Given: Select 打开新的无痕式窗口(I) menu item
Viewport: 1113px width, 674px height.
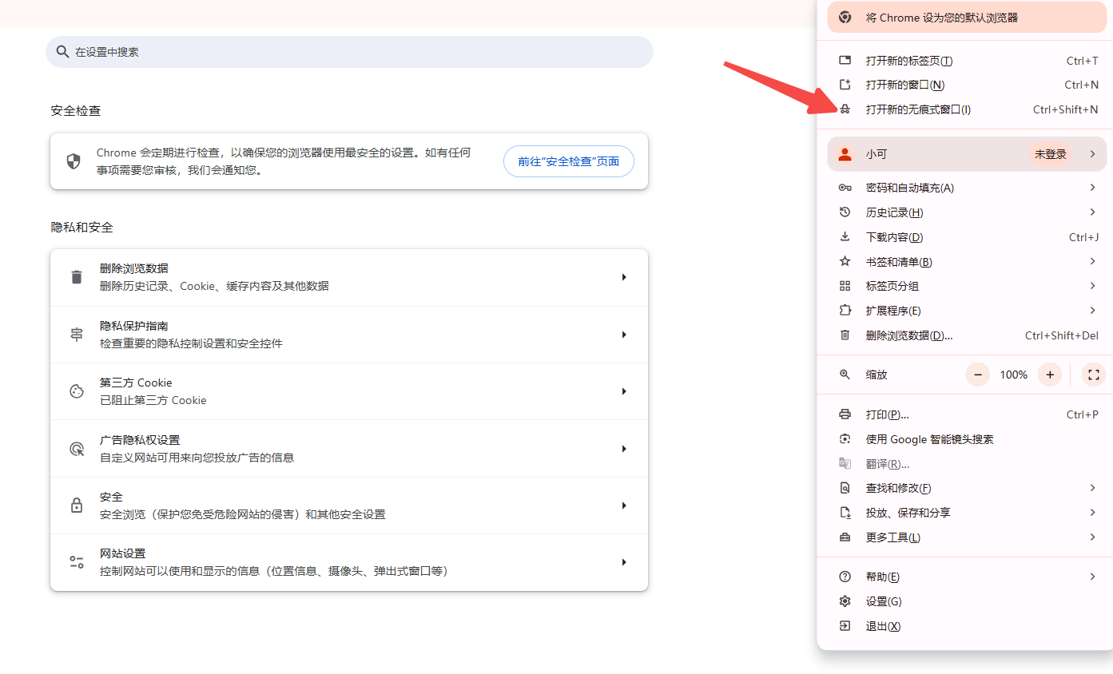Looking at the screenshot, I should (x=965, y=109).
